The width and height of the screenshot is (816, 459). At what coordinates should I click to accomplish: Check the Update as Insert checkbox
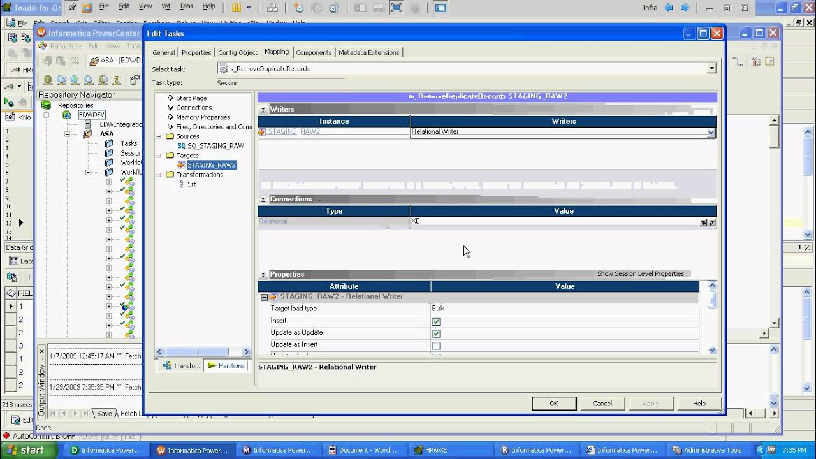436,346
